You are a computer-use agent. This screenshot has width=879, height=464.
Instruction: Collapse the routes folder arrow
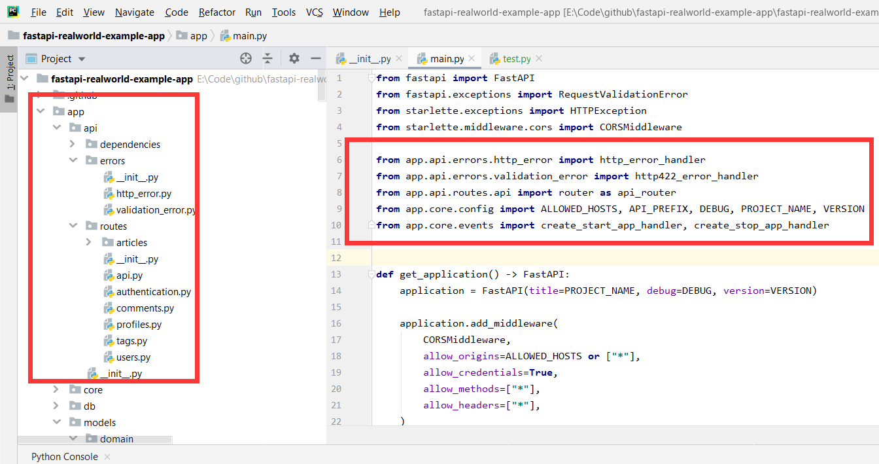click(73, 226)
